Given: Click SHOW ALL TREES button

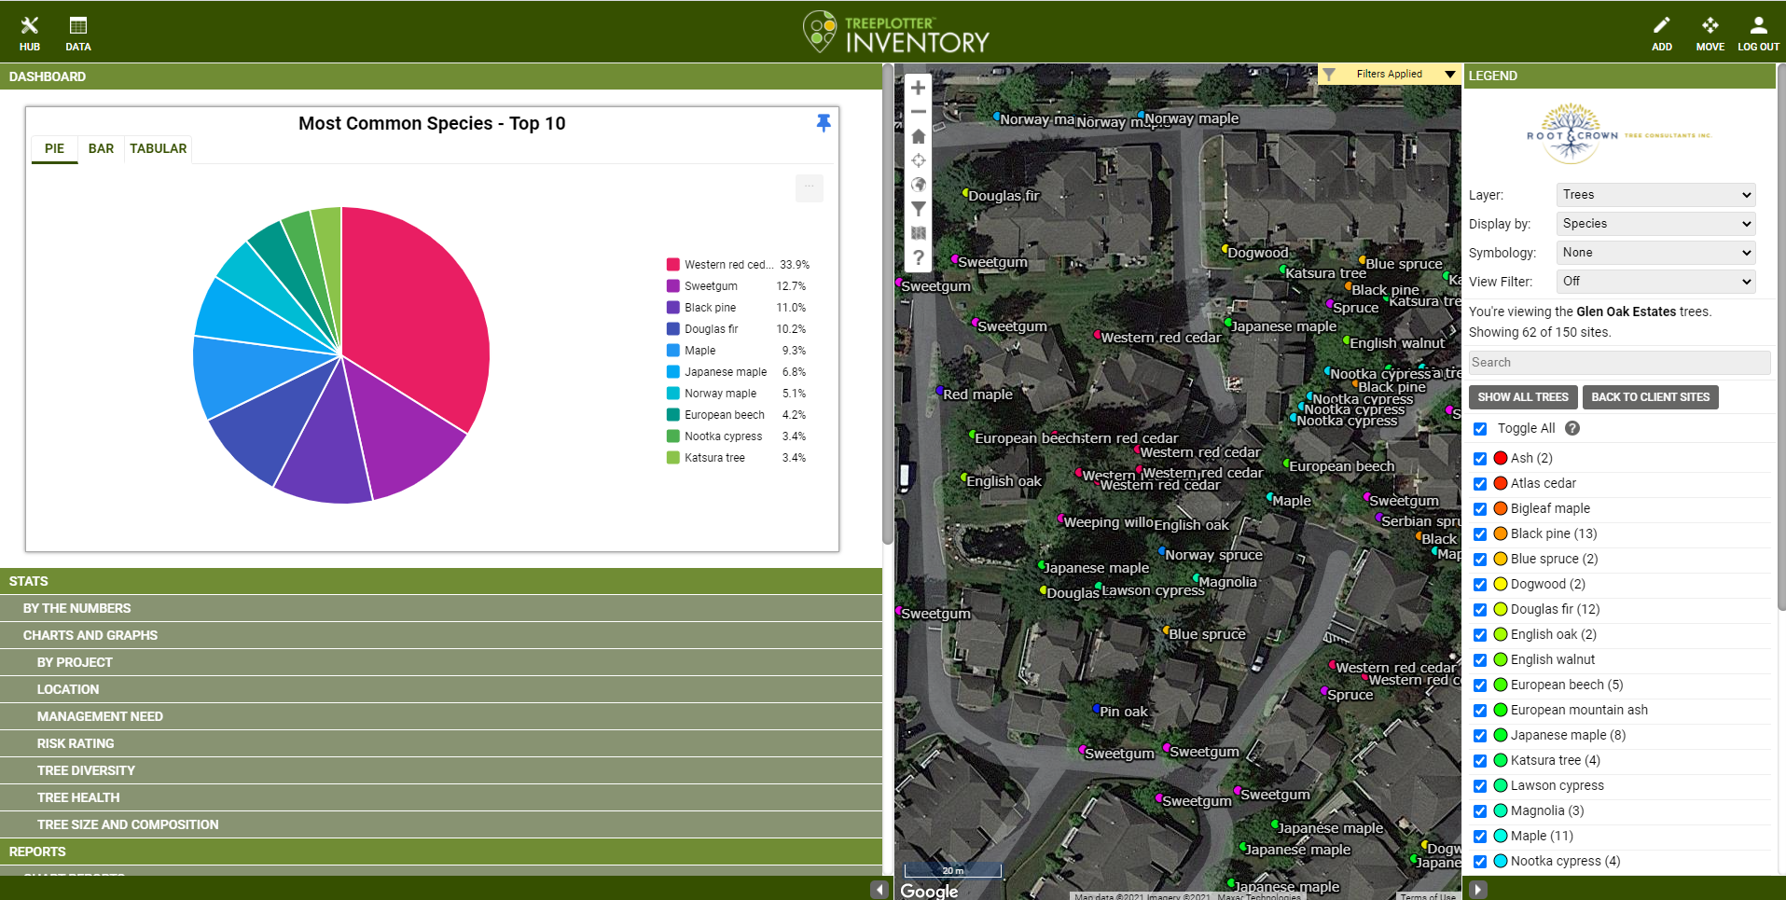Looking at the screenshot, I should 1523,397.
